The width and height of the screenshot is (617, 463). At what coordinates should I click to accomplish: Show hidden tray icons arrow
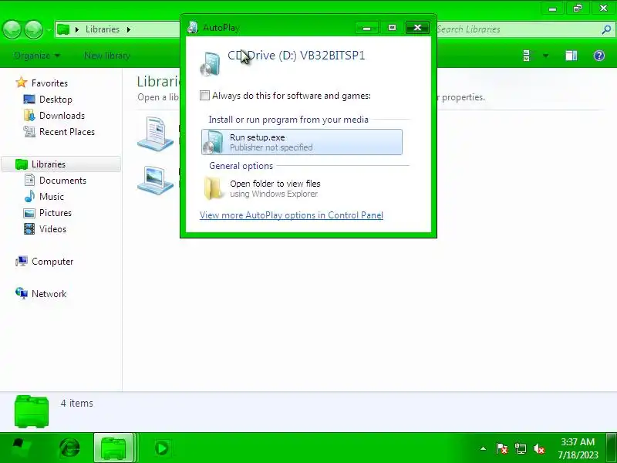[x=484, y=448]
